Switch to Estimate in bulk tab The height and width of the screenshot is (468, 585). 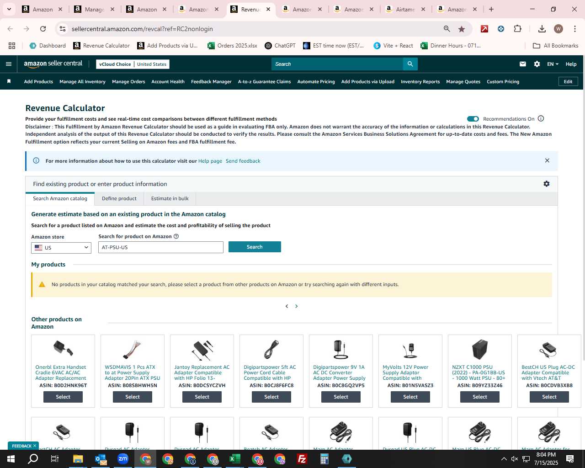click(x=170, y=198)
